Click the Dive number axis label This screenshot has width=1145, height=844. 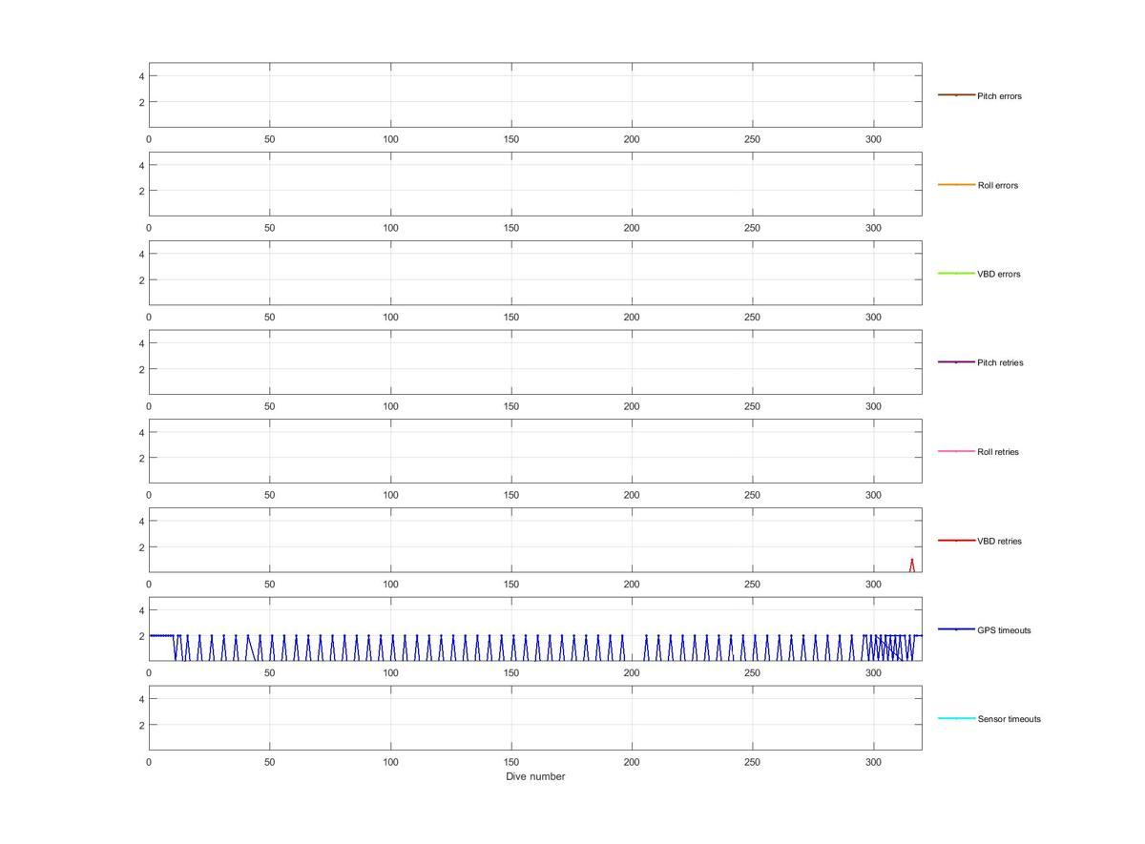coord(535,776)
